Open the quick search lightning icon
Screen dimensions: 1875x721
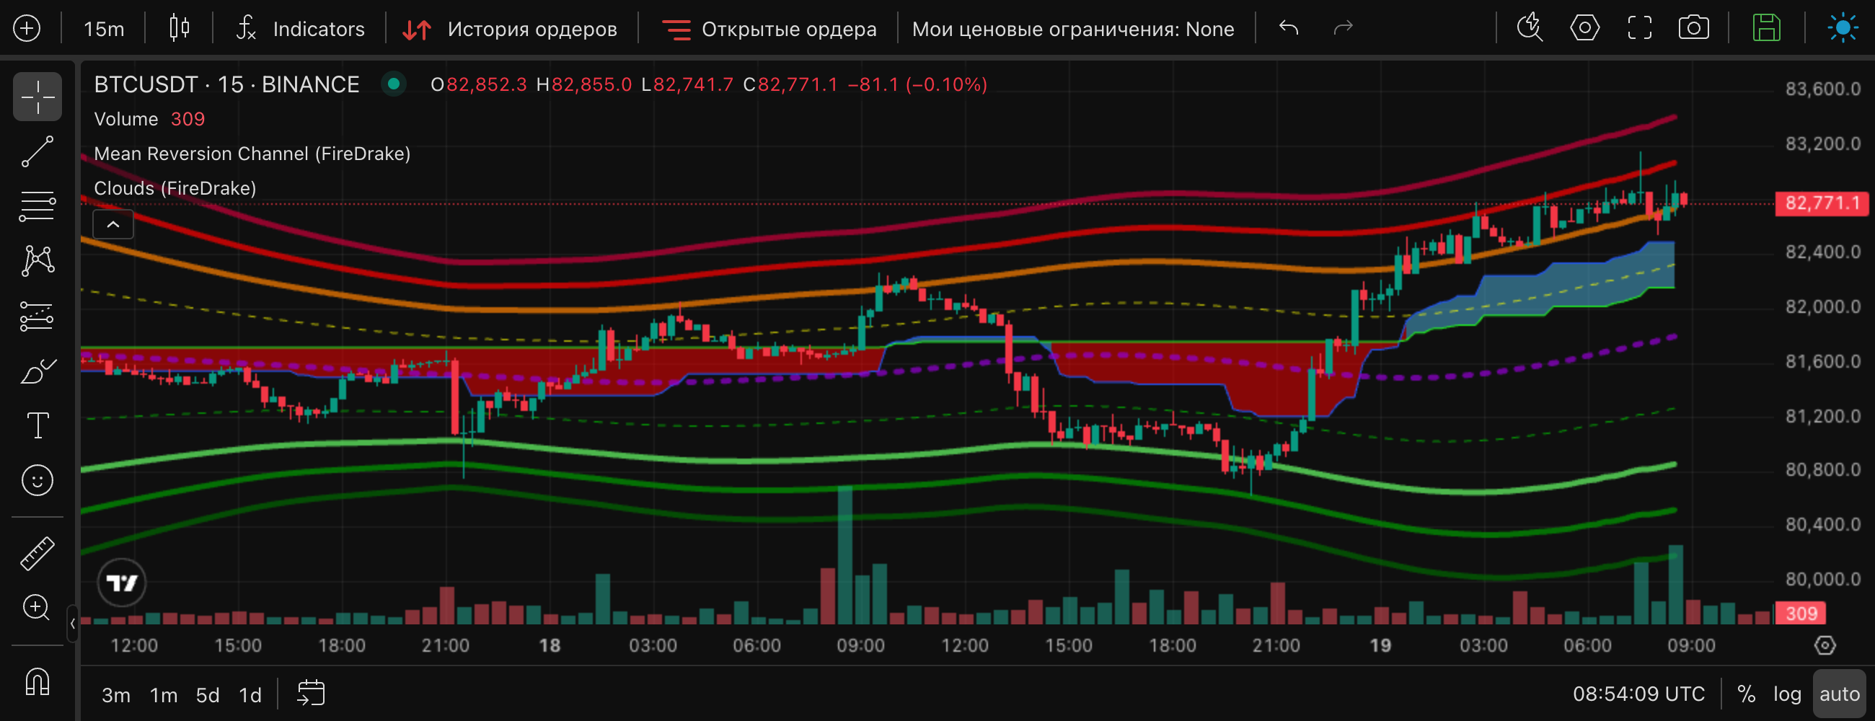[1530, 28]
